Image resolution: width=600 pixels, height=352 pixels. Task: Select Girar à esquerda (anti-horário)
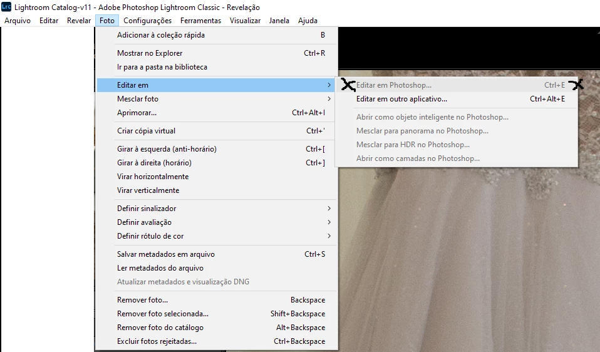pyautogui.click(x=217, y=149)
